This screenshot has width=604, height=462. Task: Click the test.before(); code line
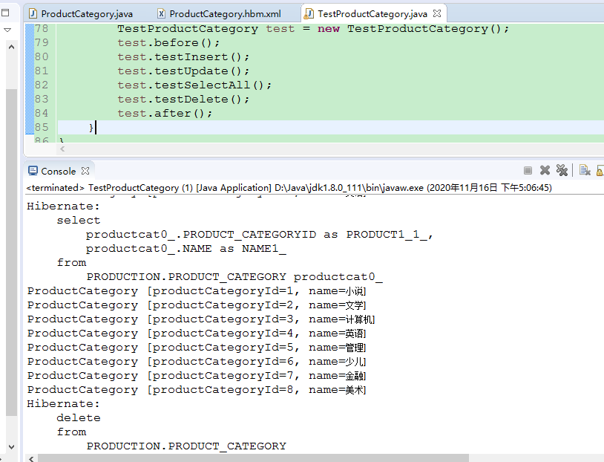point(168,42)
